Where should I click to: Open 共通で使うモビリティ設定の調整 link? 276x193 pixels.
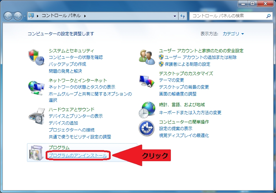[x=80, y=137]
